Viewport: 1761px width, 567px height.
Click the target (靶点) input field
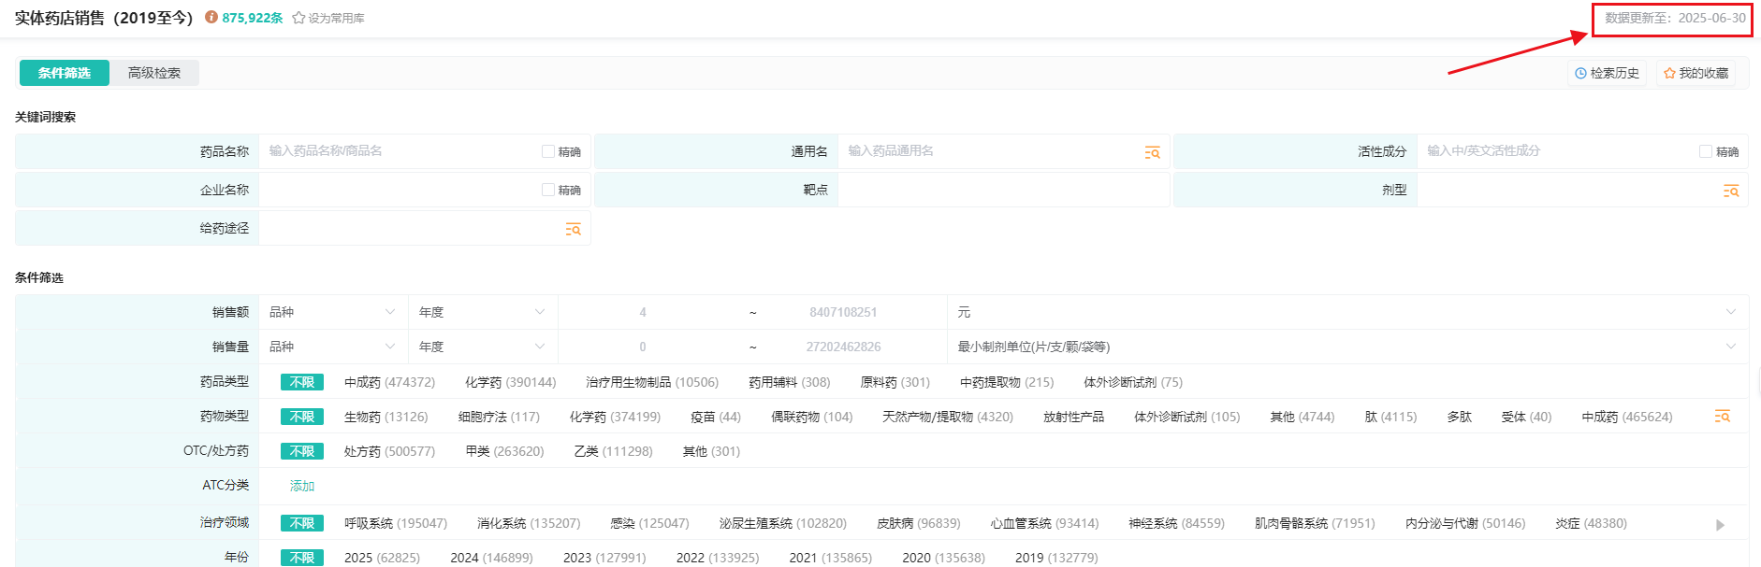coord(1002,190)
